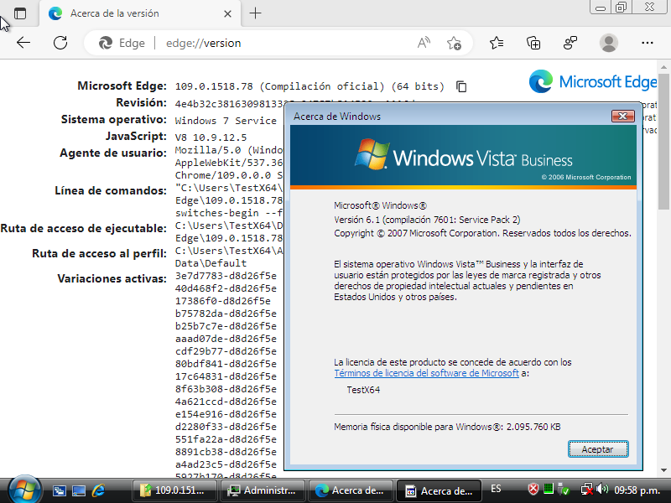
Task: Open the Términos de licencia del software link
Action: (x=427, y=373)
